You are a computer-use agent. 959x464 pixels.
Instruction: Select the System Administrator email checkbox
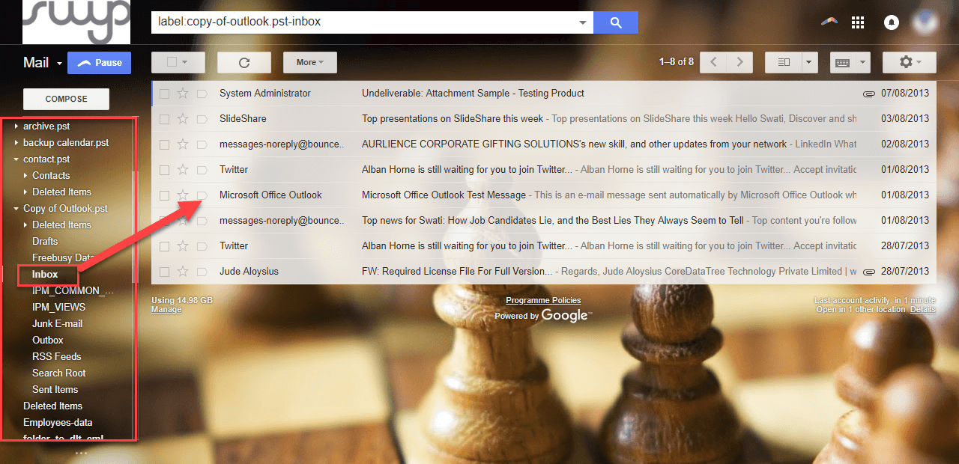tap(164, 94)
